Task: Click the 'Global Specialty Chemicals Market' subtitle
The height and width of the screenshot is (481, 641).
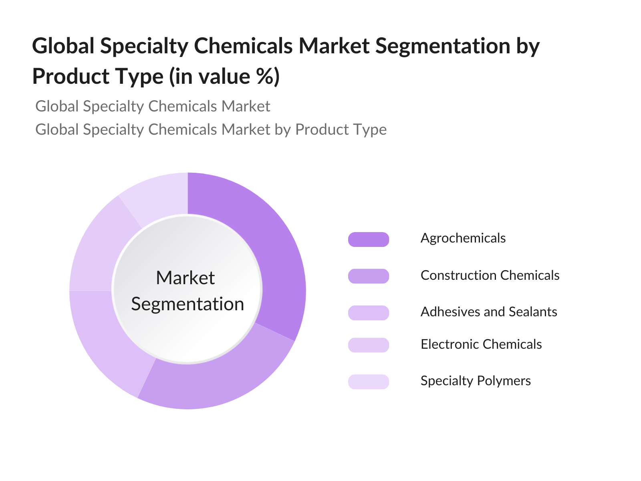Action: [153, 106]
